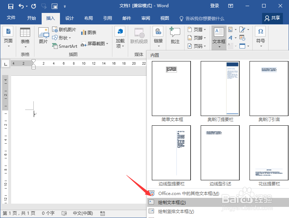The height and width of the screenshot is (218, 289).
Task: Choose 绘制文本框 from the text box menu
Action: pyautogui.click(x=172, y=202)
